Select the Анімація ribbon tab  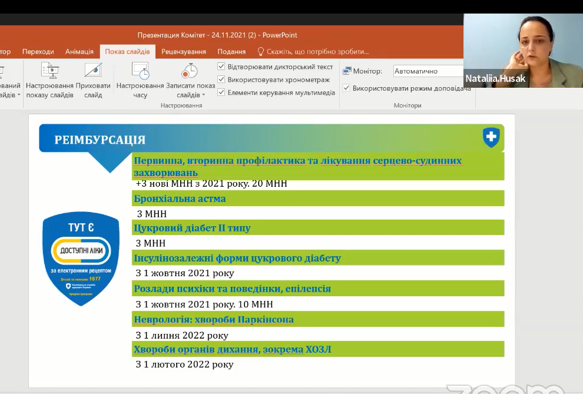click(79, 52)
